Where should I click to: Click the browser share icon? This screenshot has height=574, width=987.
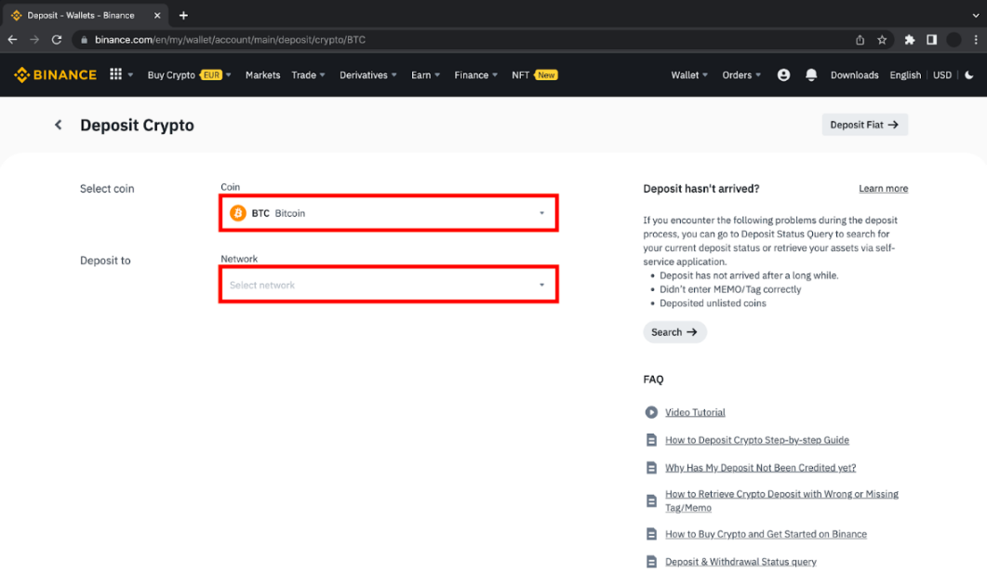tap(860, 40)
